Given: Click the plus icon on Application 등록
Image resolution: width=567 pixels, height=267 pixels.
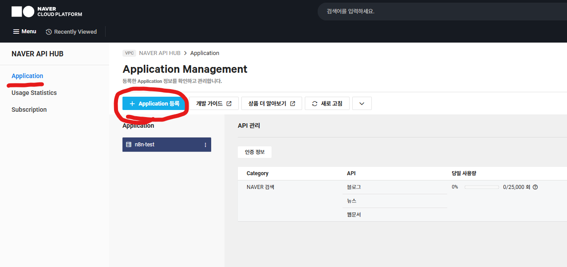Looking at the screenshot, I should click(132, 104).
